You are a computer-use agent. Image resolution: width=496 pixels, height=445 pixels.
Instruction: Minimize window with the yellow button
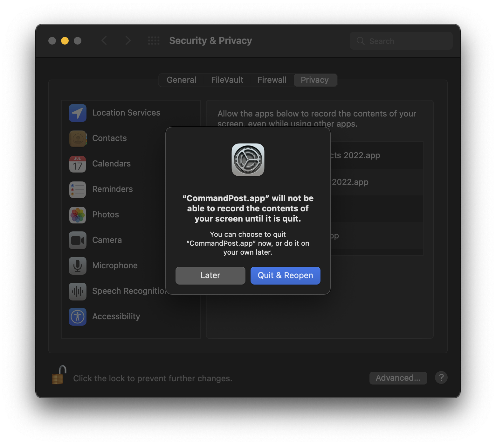click(x=65, y=41)
